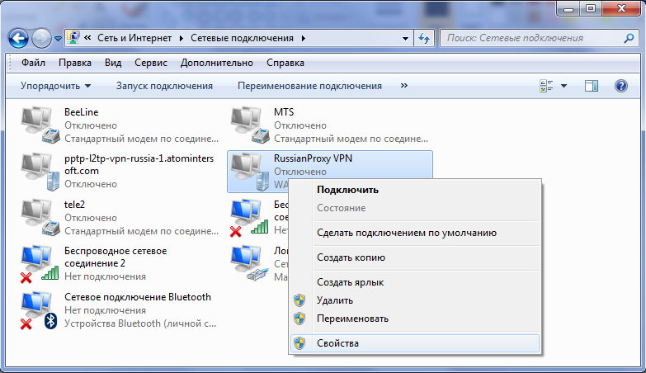This screenshot has height=373, width=646.
Task: Click the change view icon
Action: tap(546, 86)
